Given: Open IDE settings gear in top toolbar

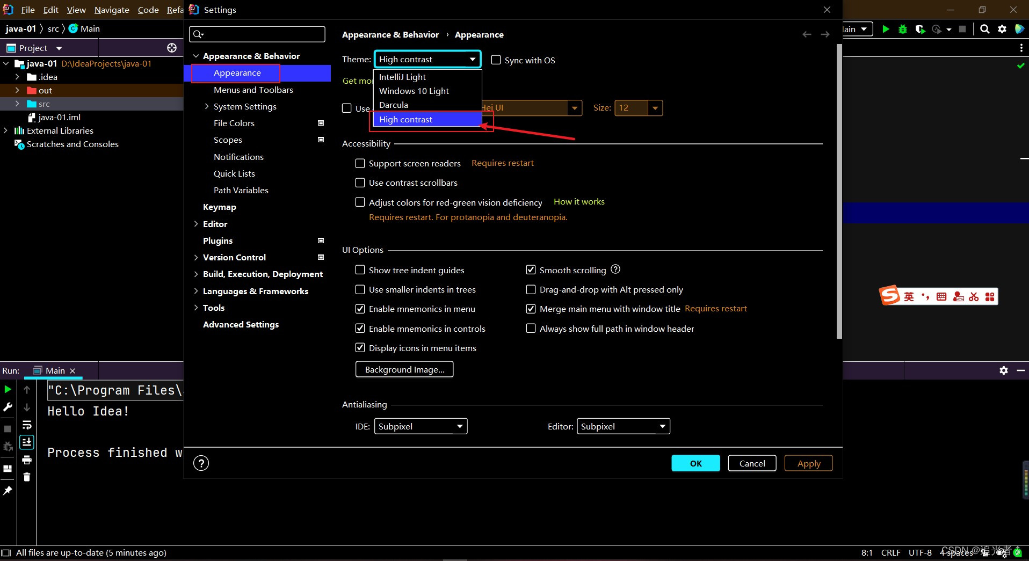Looking at the screenshot, I should 1002,29.
